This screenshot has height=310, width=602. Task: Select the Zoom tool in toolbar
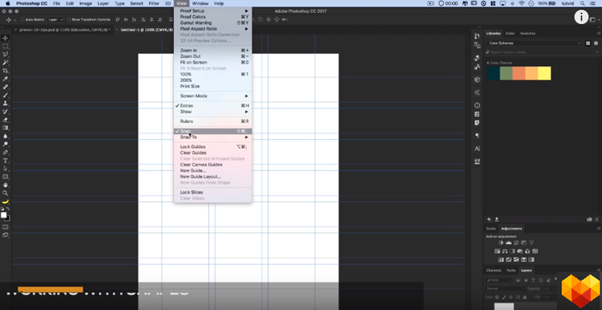[5, 192]
